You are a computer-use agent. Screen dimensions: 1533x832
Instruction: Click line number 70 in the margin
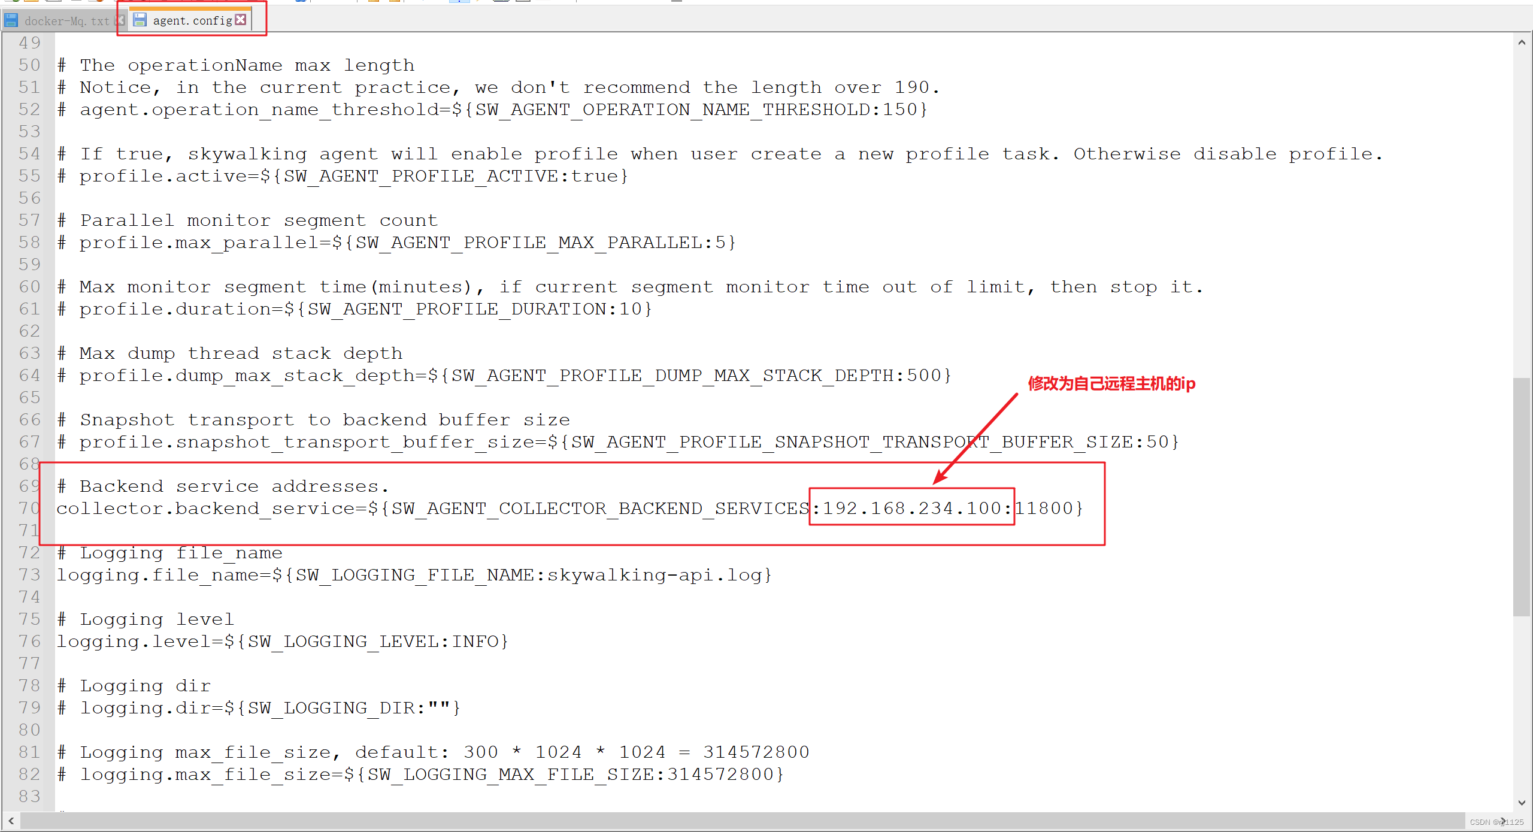coord(29,509)
